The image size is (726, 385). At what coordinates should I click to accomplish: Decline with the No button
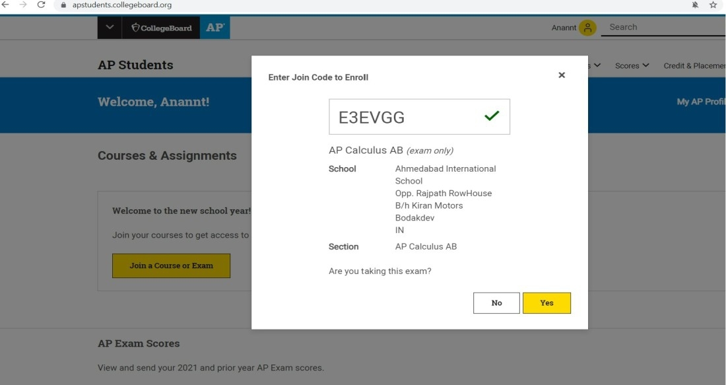[x=496, y=303]
